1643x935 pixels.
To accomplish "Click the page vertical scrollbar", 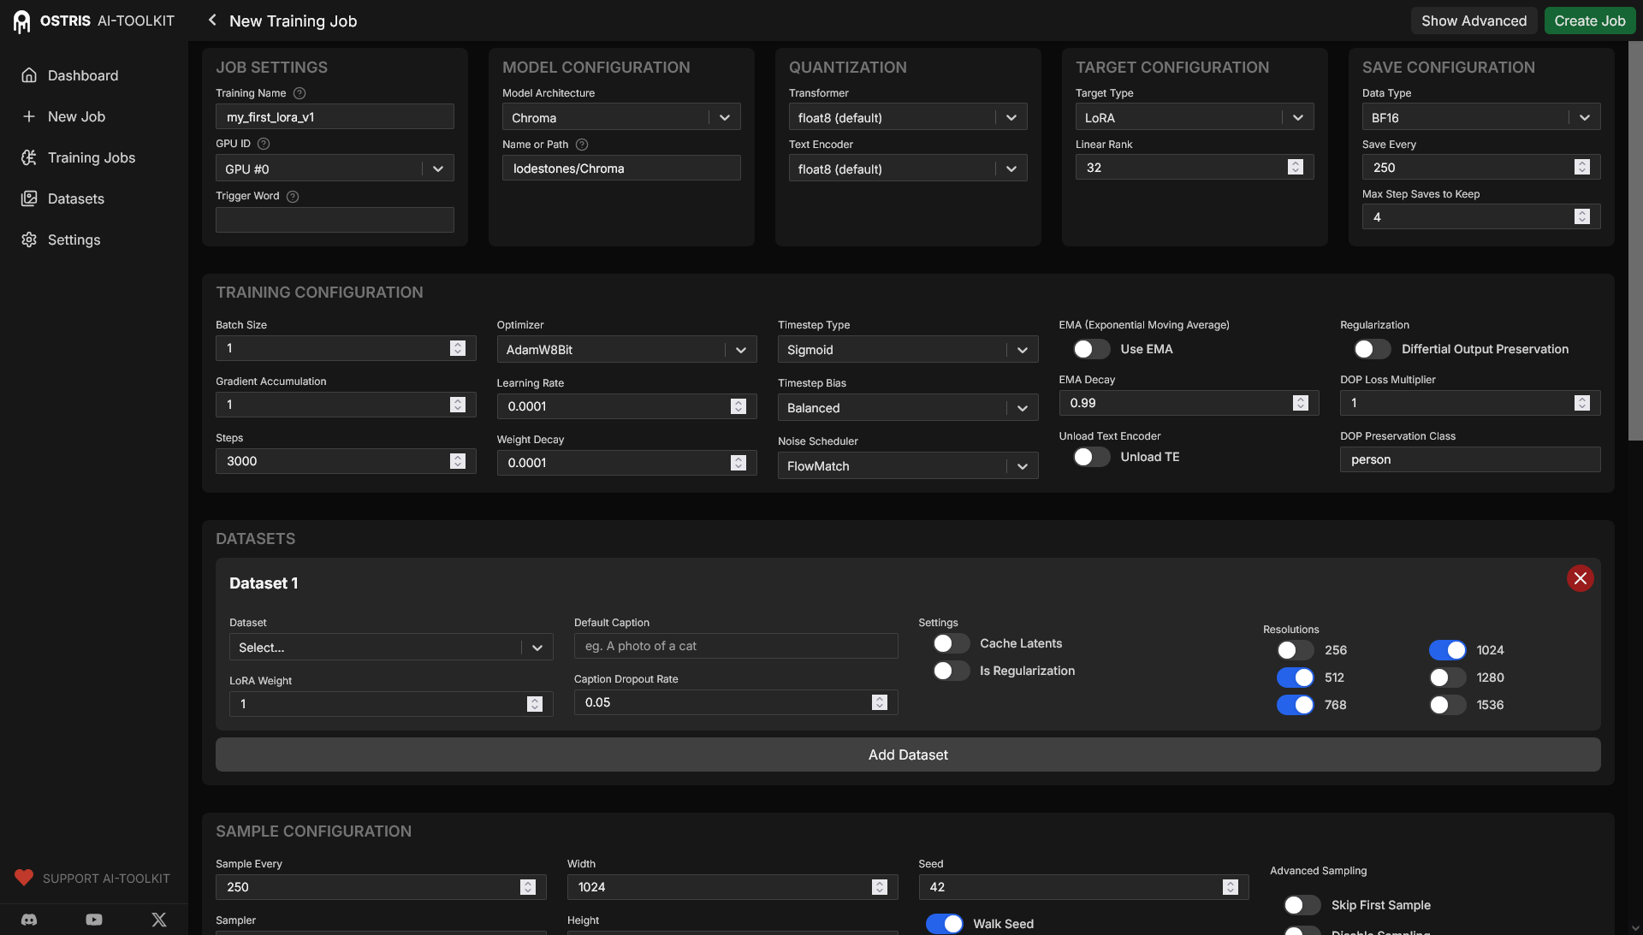I will (x=1635, y=240).
